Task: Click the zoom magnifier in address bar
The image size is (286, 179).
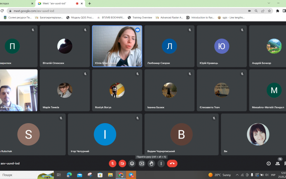Action: click(x=256, y=11)
